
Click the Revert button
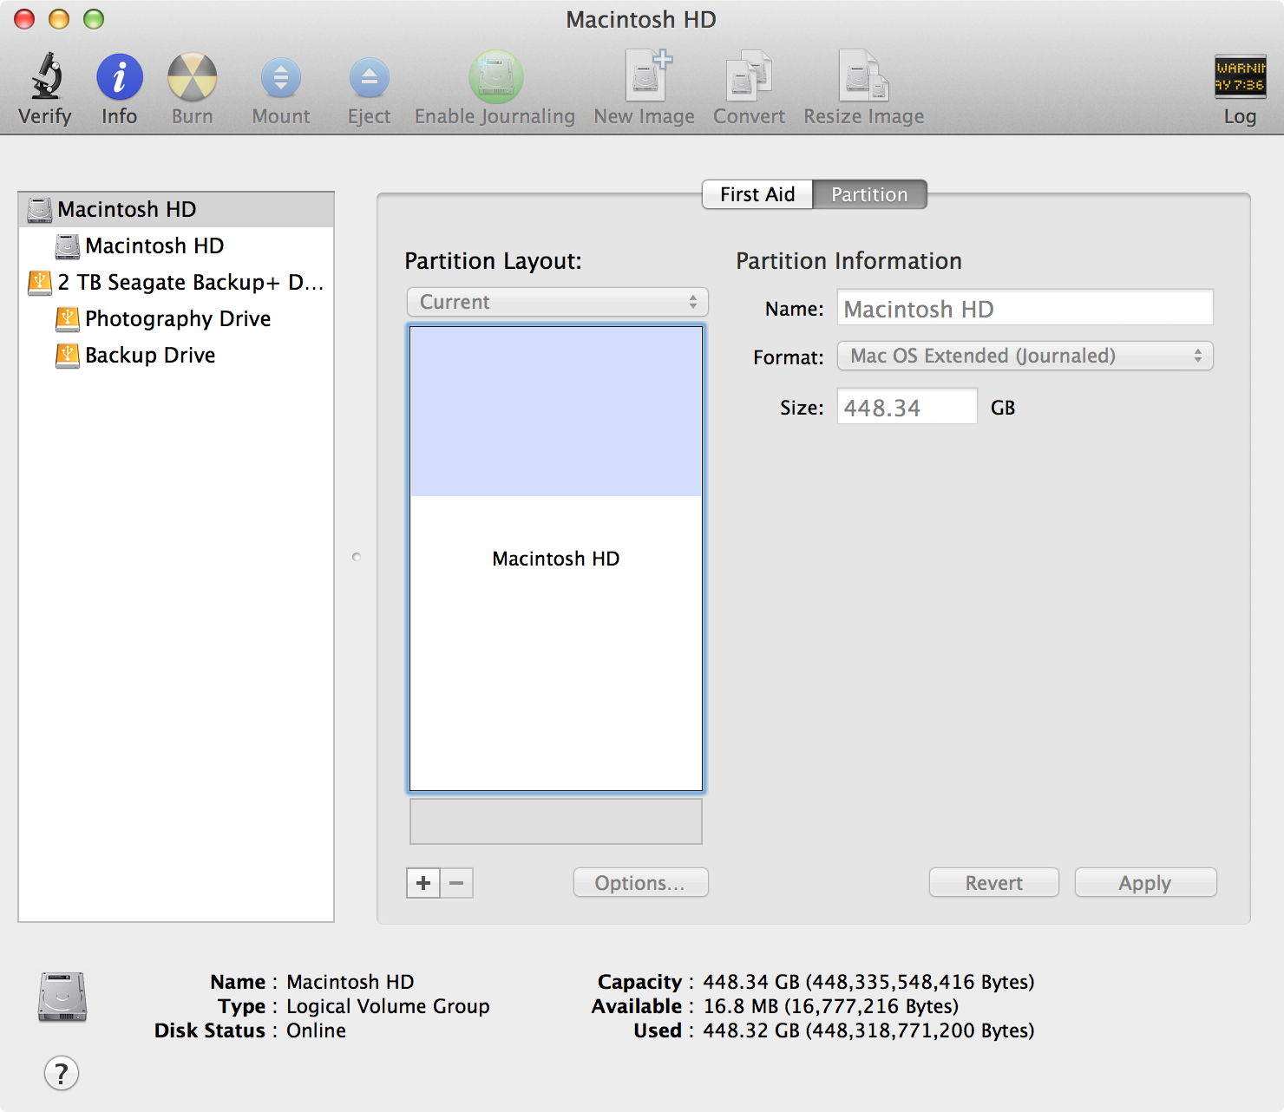(993, 883)
